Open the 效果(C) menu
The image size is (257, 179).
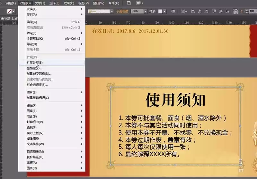(69, 3)
